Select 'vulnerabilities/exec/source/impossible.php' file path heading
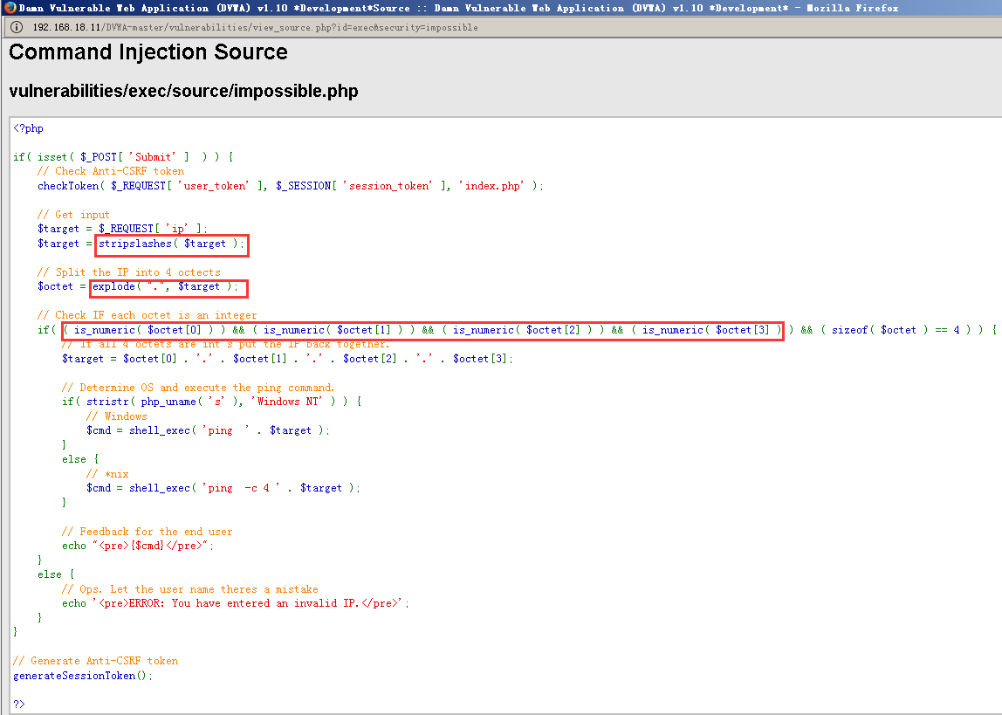The image size is (1002, 715). point(183,91)
